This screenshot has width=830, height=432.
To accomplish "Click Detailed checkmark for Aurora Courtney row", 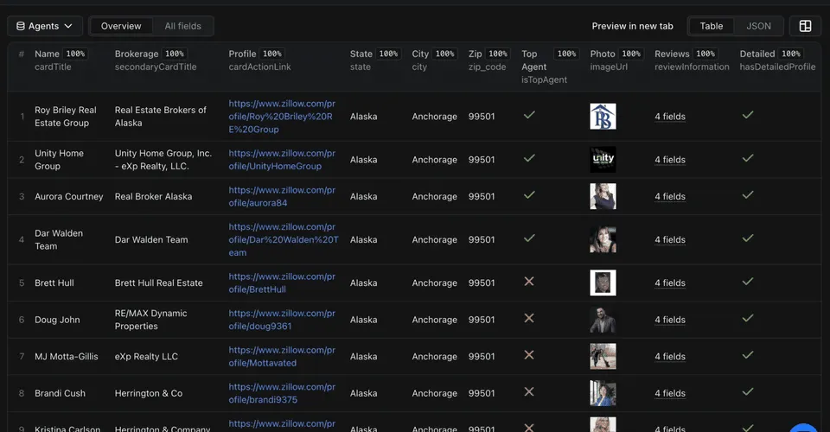I will tap(747, 195).
